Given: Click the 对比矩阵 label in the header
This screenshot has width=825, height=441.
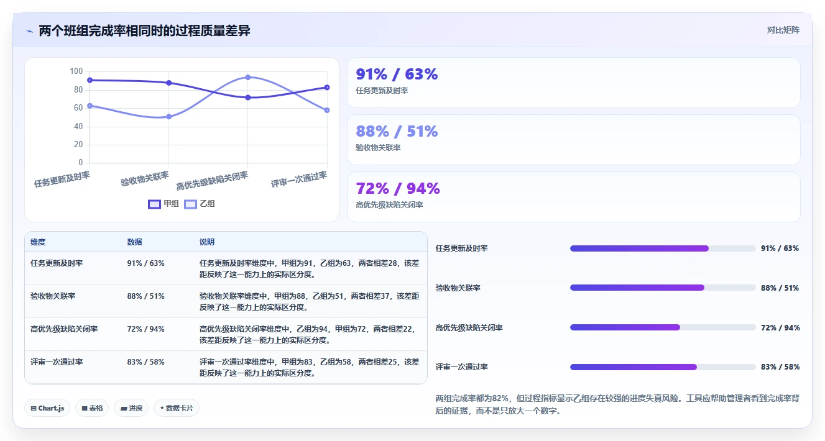Looking at the screenshot, I should click(783, 30).
